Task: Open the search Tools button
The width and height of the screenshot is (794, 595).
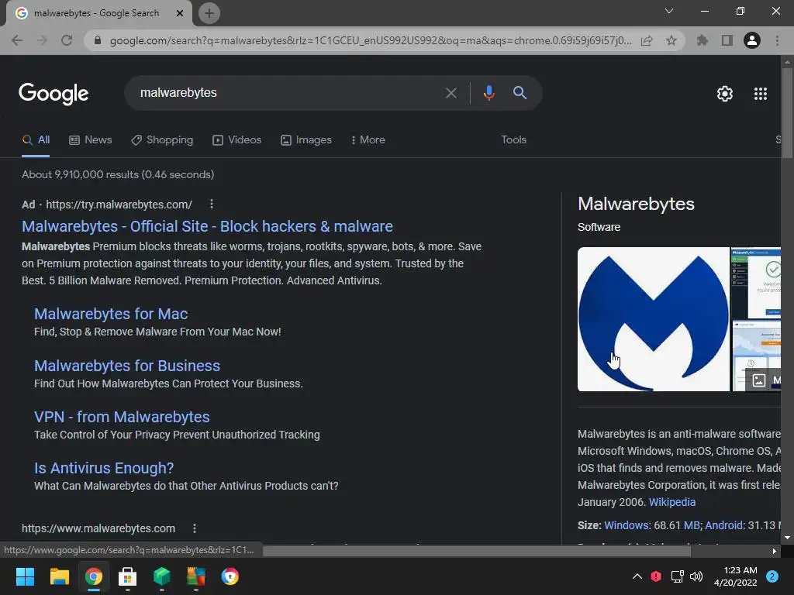Action: coord(513,140)
